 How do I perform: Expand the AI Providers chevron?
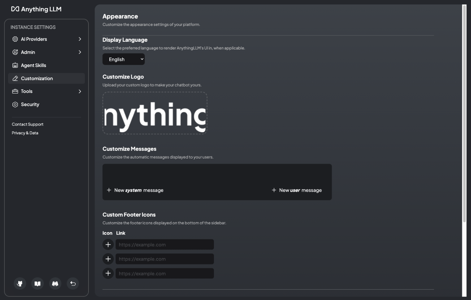pos(80,39)
